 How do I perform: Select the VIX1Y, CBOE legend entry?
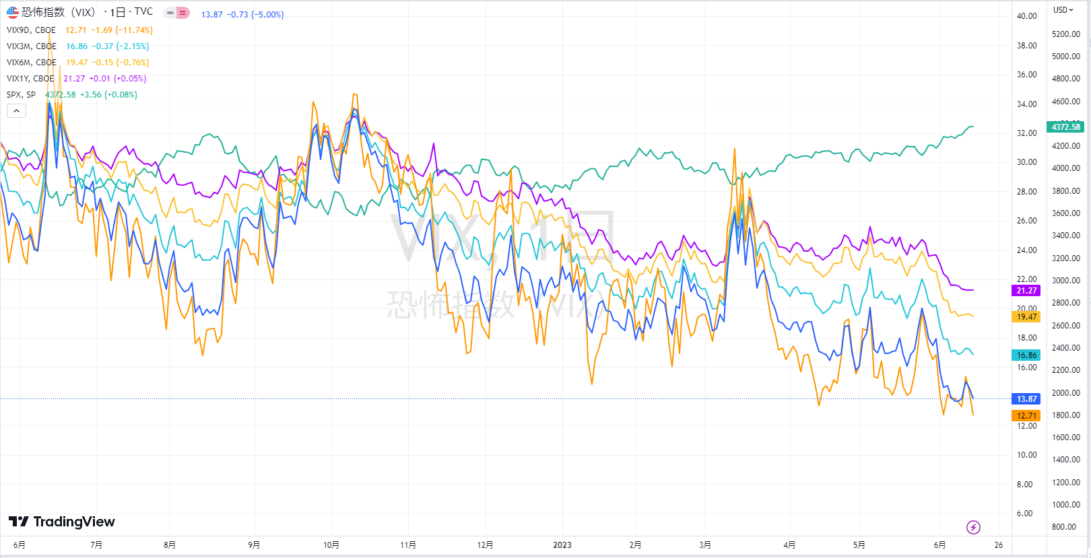30,79
